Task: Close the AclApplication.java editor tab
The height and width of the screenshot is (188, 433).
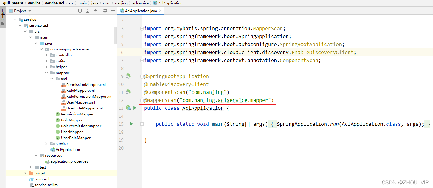Action: tap(160, 11)
